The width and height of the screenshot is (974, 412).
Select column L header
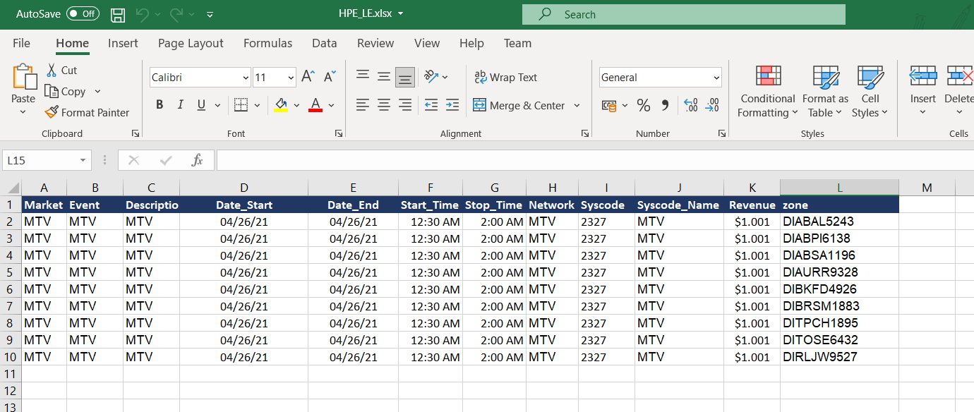(x=839, y=188)
